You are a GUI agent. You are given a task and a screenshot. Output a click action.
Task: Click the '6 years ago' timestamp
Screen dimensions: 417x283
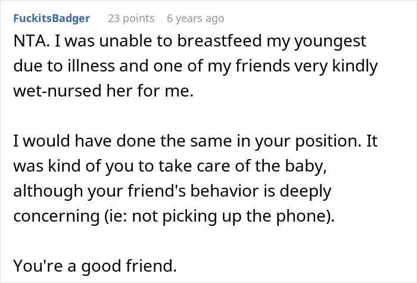(195, 18)
